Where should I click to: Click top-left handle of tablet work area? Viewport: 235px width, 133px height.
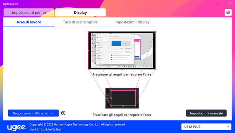(111, 91)
